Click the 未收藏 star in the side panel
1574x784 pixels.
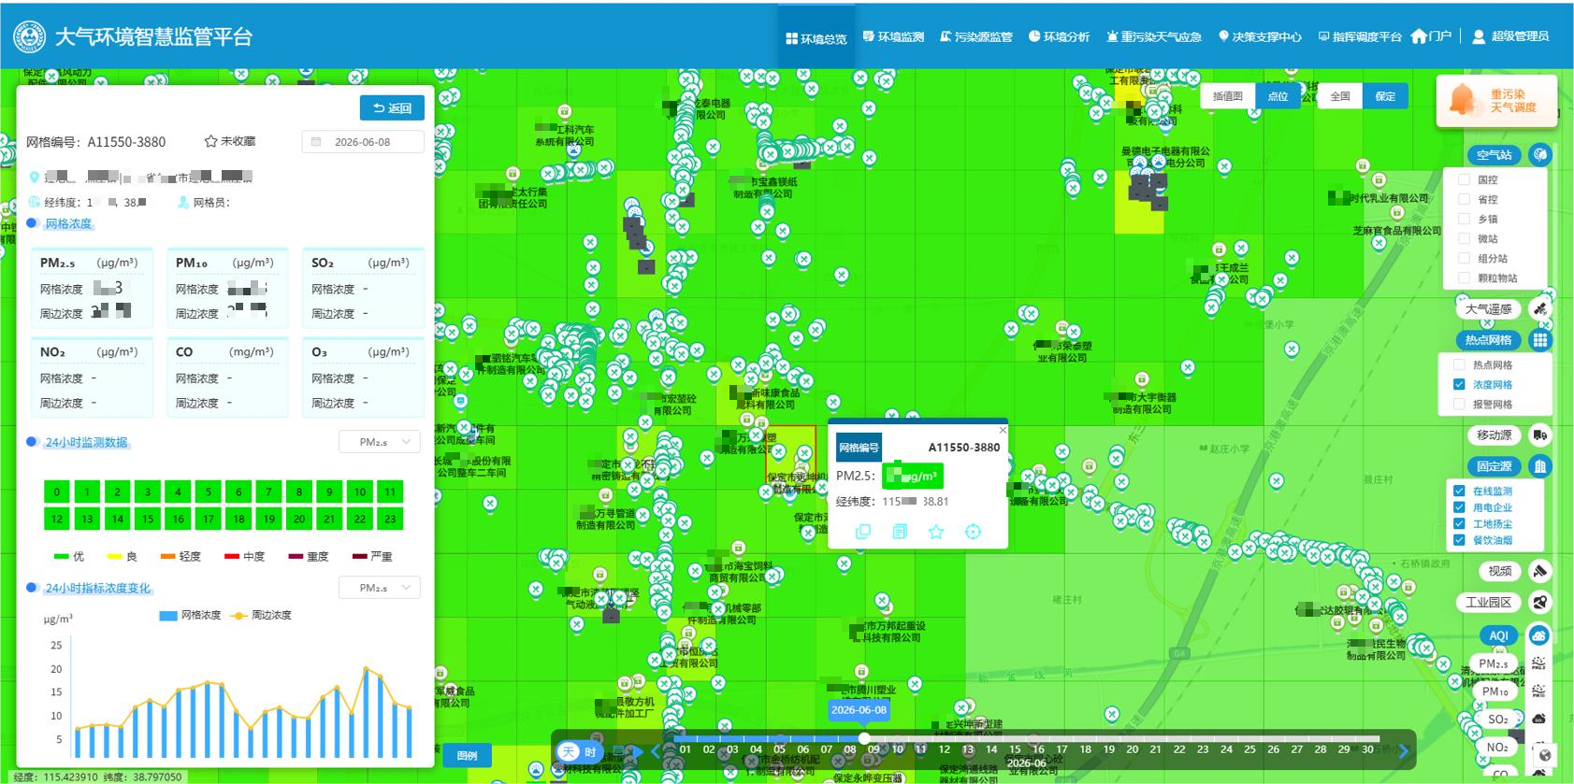pyautogui.click(x=210, y=141)
